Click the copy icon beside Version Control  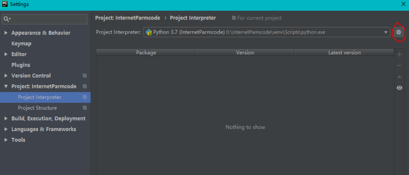coord(85,76)
